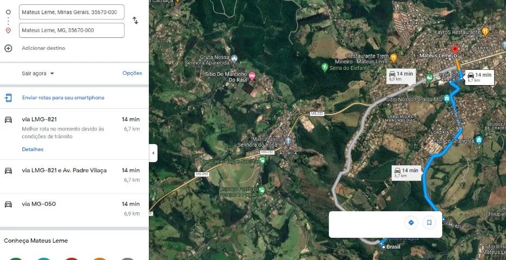The height and width of the screenshot is (260, 506).
Task: Click the Pesque e Pague Azurita pin
Action: [x=262, y=160]
